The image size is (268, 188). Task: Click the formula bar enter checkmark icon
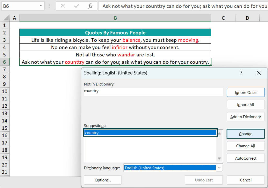point(76,6)
